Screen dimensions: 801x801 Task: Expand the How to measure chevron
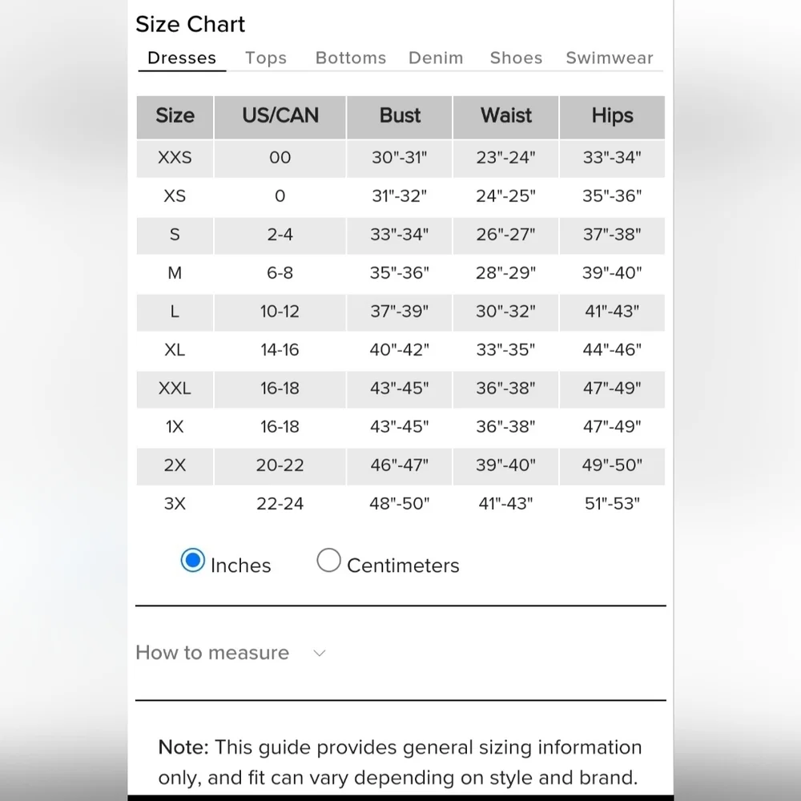pyautogui.click(x=320, y=653)
